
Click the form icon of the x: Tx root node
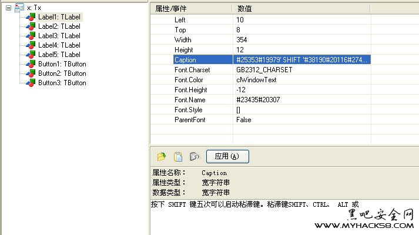(x=19, y=8)
